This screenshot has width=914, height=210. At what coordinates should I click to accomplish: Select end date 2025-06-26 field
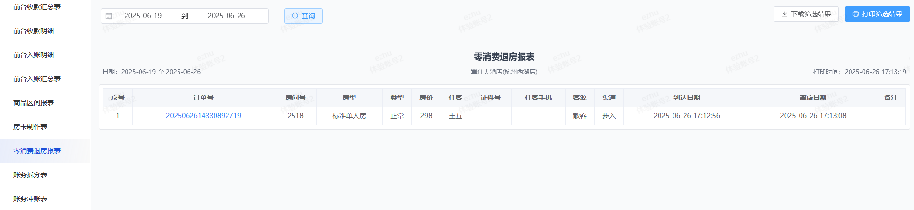tap(226, 16)
